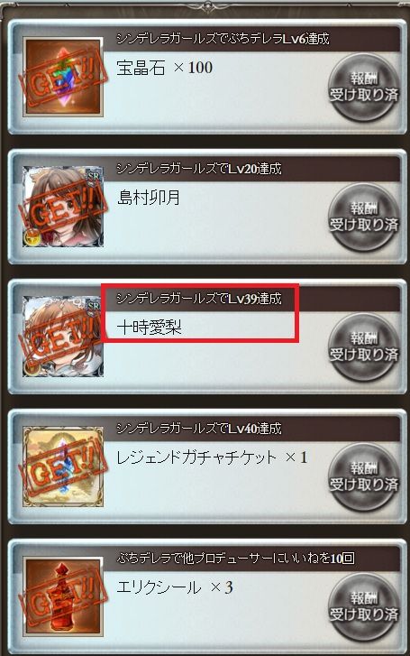Click the エリクシール red potion icon
The image size is (410, 656).
click(63, 596)
